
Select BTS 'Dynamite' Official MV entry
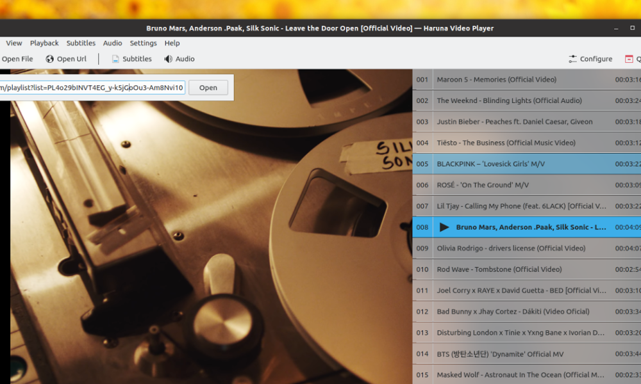(x=526, y=354)
